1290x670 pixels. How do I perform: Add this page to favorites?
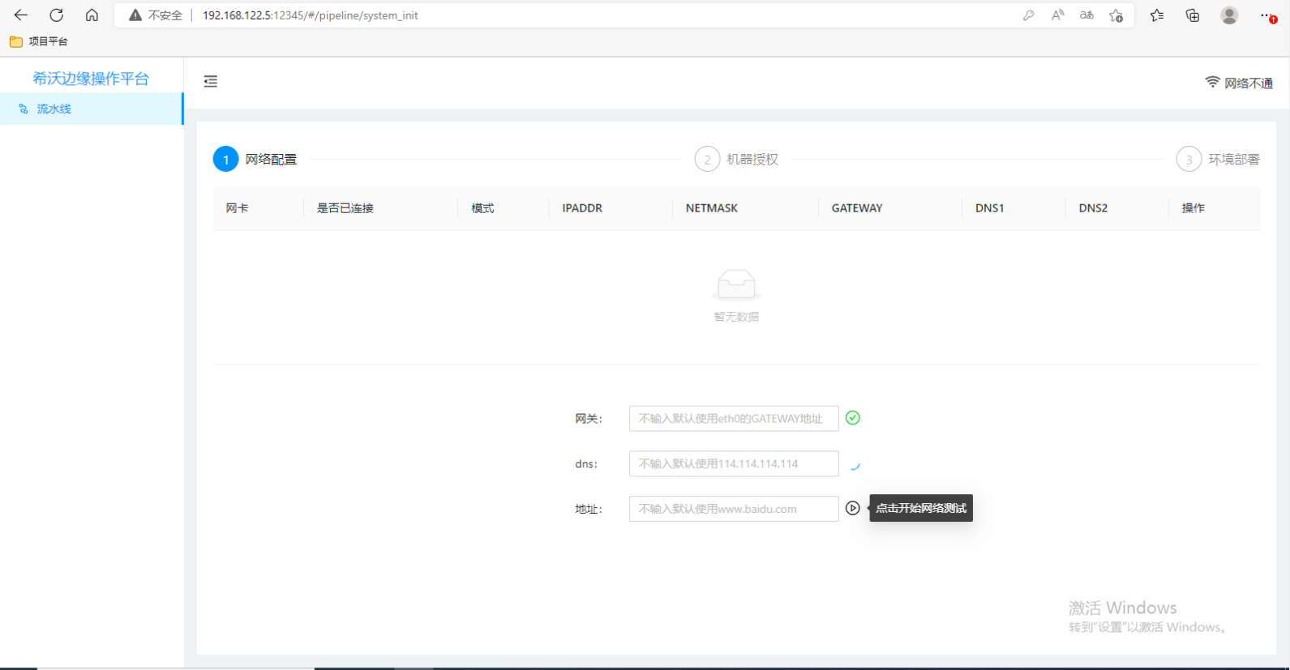1116,15
